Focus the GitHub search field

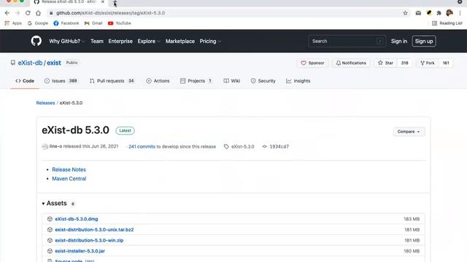347,41
